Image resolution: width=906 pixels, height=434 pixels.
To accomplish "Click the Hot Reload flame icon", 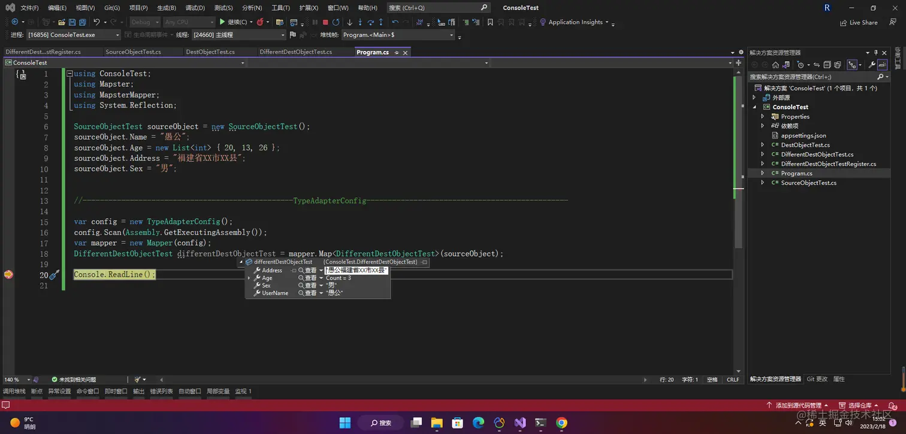I will [x=259, y=22].
